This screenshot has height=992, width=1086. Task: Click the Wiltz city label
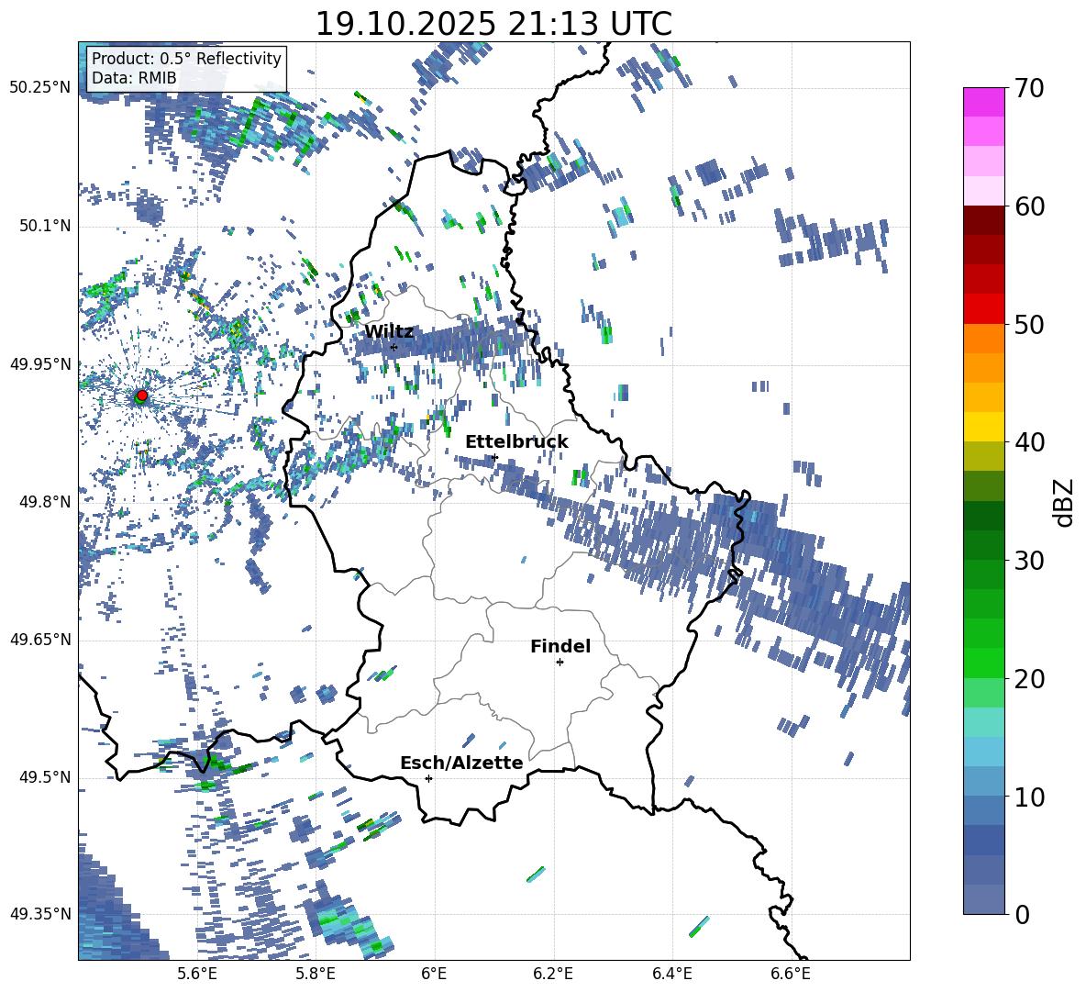tap(389, 332)
